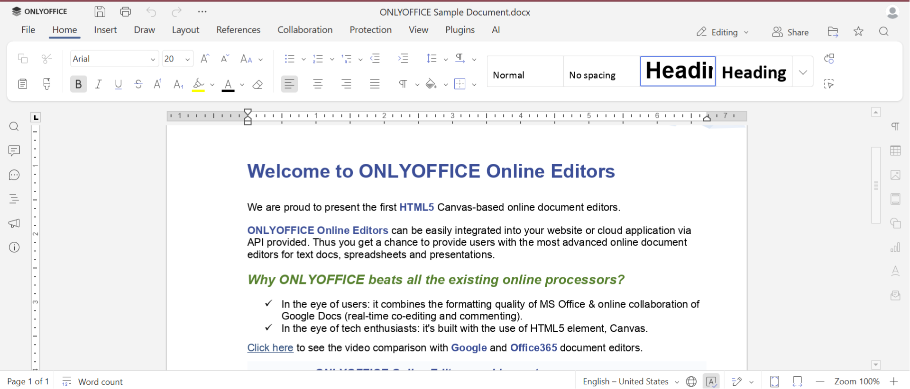
Task: Toggle Italic formatting
Action: (98, 84)
